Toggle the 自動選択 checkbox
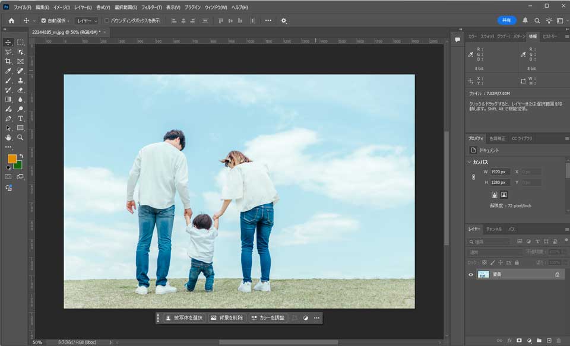This screenshot has height=346, width=570. [43, 21]
